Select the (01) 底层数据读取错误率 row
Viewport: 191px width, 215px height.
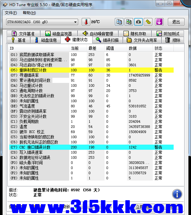(91, 55)
